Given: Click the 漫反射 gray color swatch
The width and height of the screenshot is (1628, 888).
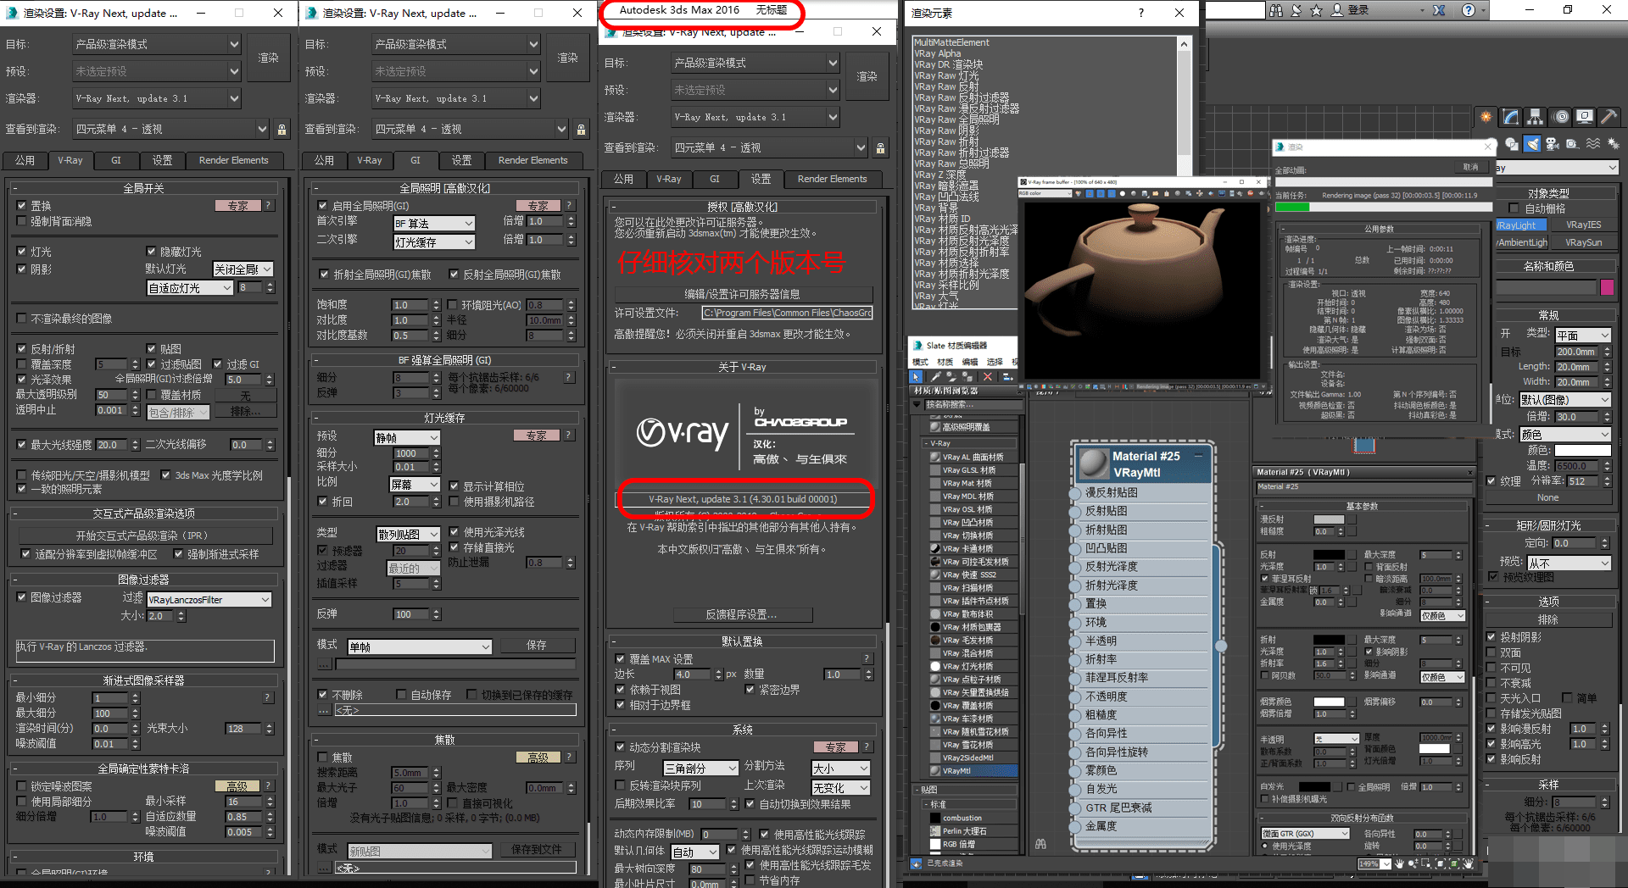Looking at the screenshot, I should click(x=1329, y=519).
